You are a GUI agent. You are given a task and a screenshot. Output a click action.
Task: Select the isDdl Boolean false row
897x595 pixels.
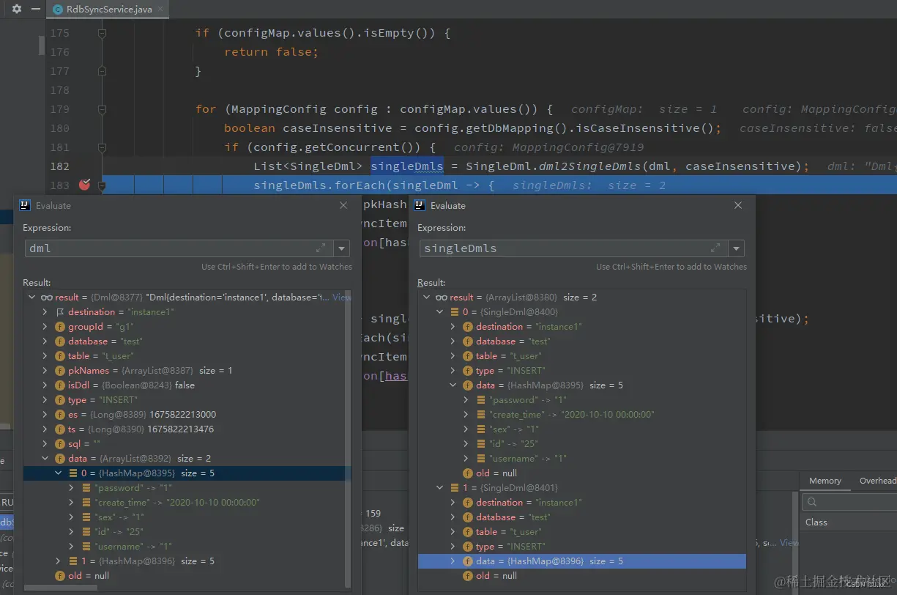187,385
